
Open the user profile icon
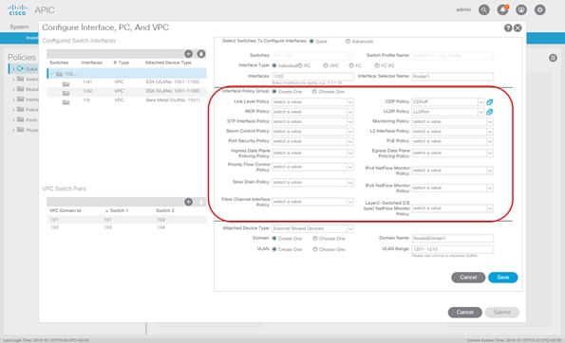521,10
